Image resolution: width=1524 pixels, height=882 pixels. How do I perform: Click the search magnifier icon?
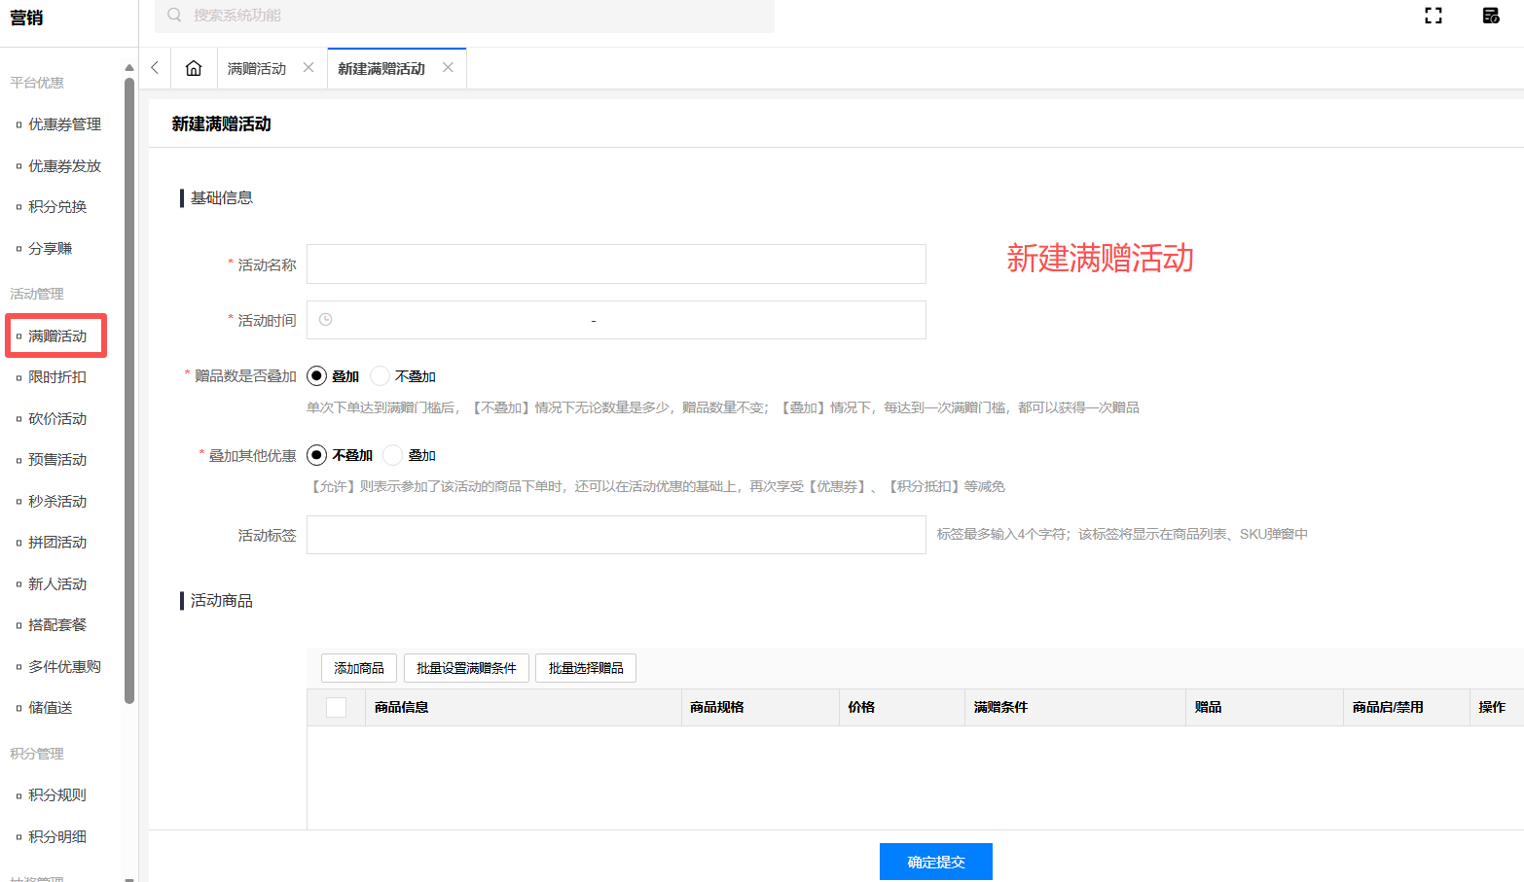[x=174, y=16]
